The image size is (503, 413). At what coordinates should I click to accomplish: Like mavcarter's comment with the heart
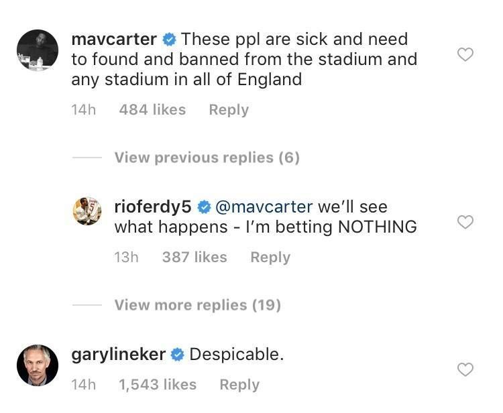(465, 55)
